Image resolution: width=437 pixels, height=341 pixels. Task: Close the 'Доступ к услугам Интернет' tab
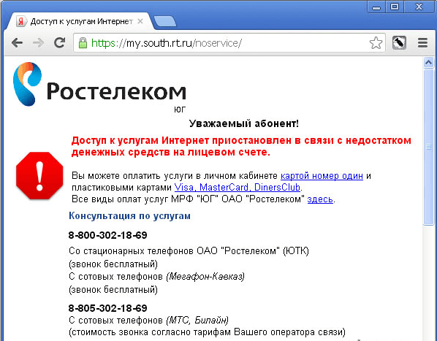tap(140, 21)
